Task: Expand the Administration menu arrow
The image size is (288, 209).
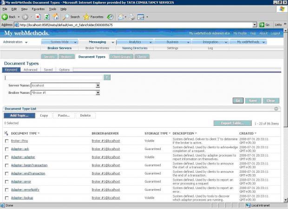Action: point(26,42)
